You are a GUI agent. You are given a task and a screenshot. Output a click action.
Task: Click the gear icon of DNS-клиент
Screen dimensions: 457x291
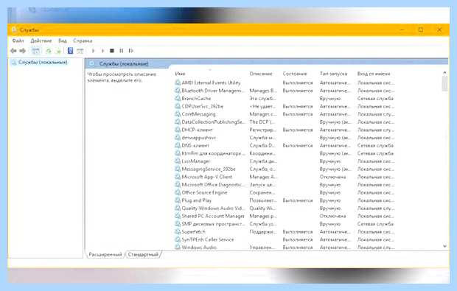178,145
